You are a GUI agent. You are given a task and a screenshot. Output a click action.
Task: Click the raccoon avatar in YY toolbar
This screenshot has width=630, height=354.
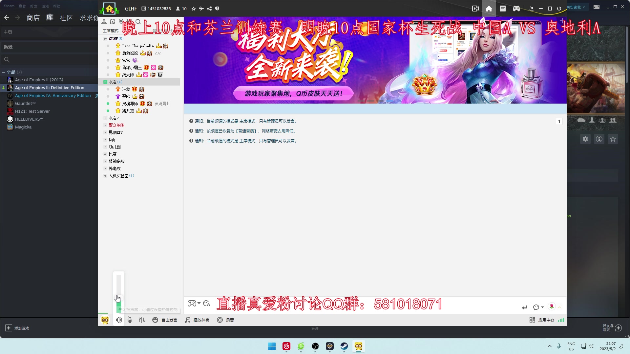pyautogui.click(x=105, y=320)
